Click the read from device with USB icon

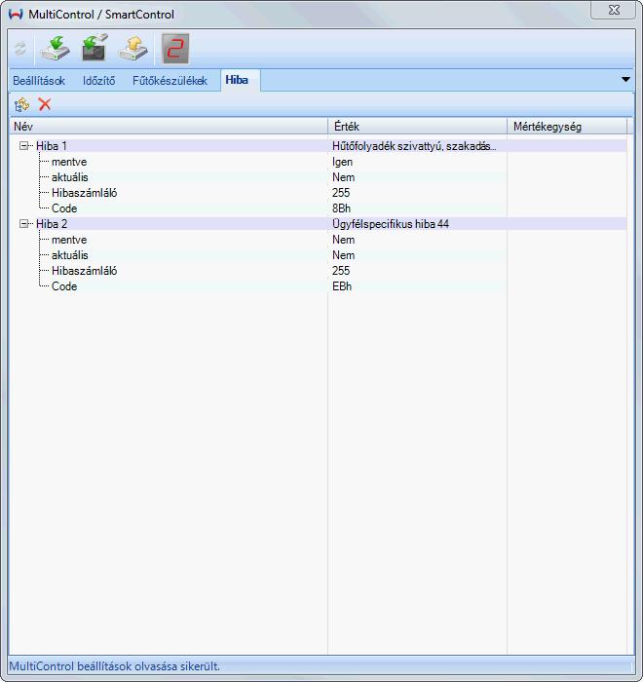95,48
